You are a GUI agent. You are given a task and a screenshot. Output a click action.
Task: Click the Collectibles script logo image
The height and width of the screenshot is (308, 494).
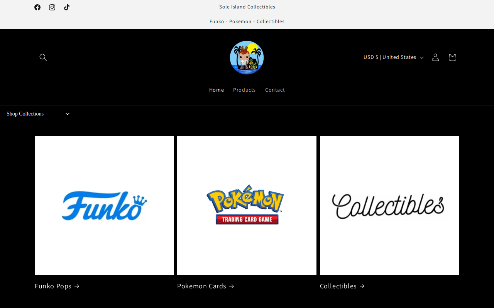pos(389,205)
